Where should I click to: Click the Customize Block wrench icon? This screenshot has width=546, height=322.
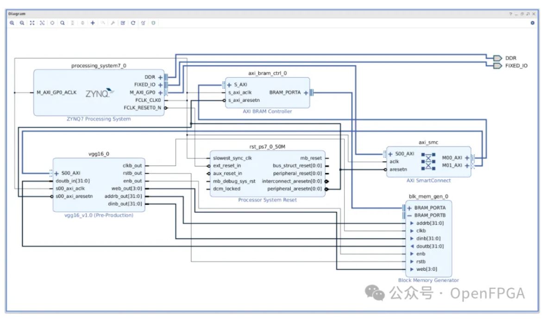[113, 23]
